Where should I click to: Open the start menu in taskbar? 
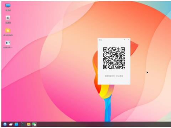click(x=5, y=124)
